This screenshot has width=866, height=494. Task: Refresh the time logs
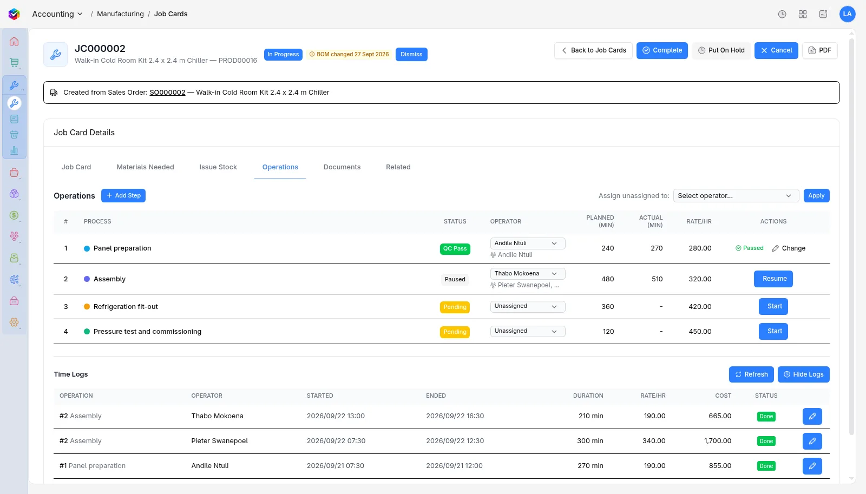coord(751,374)
